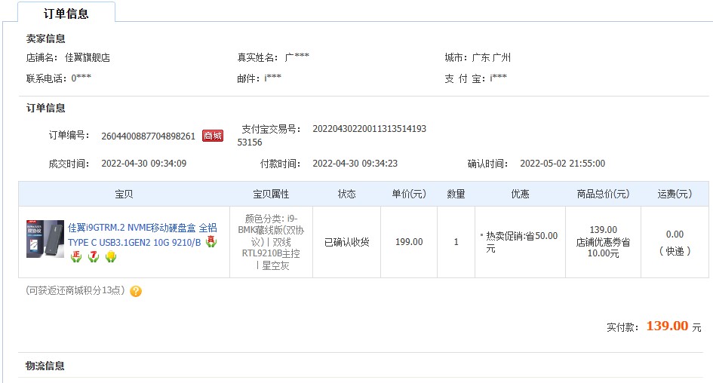Click the 状态 column header
Viewport: 713px width, 383px height.
tap(346, 194)
